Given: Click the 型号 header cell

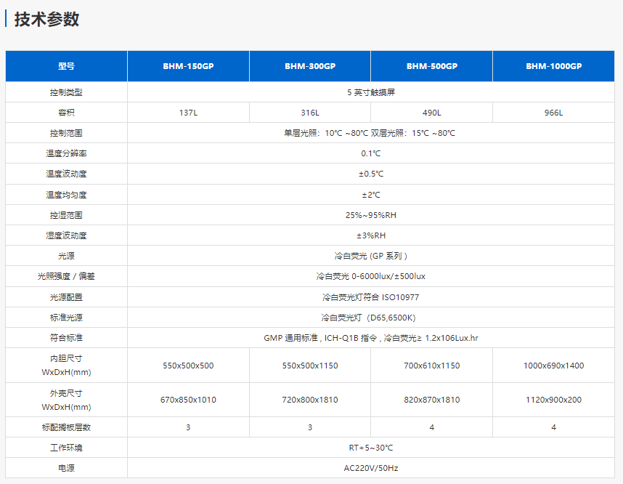Looking at the screenshot, I should (66, 66).
